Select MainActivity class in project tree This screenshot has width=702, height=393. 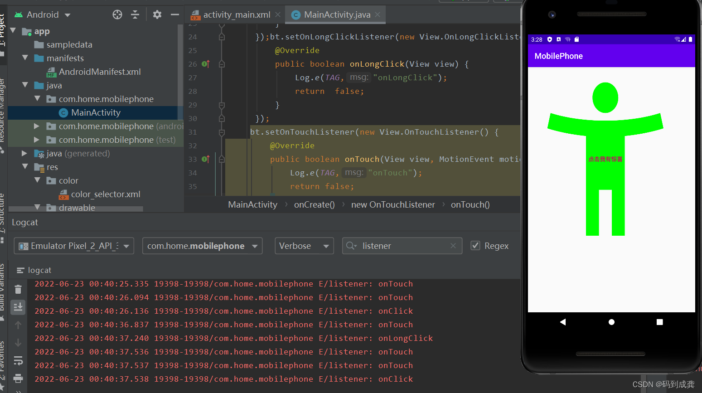tap(96, 112)
